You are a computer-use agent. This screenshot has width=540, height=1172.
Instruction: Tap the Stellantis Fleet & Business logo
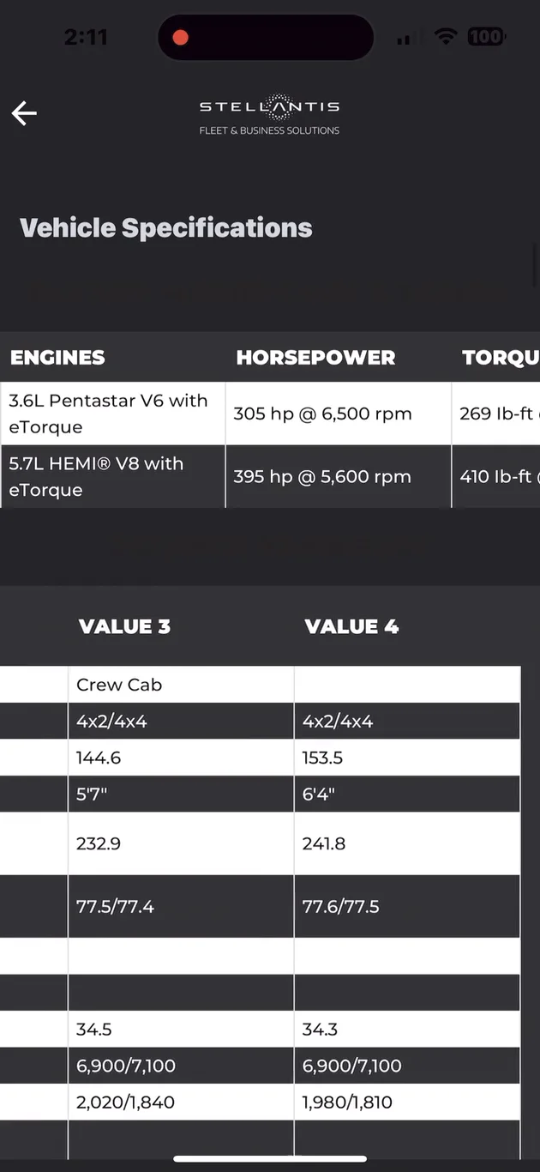(269, 116)
